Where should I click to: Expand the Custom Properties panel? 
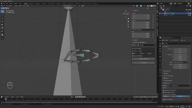click(169, 100)
